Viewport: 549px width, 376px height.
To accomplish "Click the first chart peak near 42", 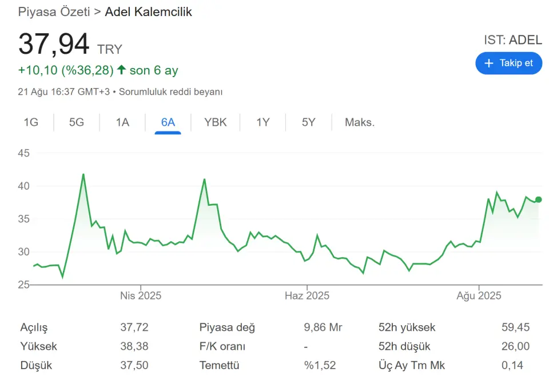I will [x=83, y=174].
